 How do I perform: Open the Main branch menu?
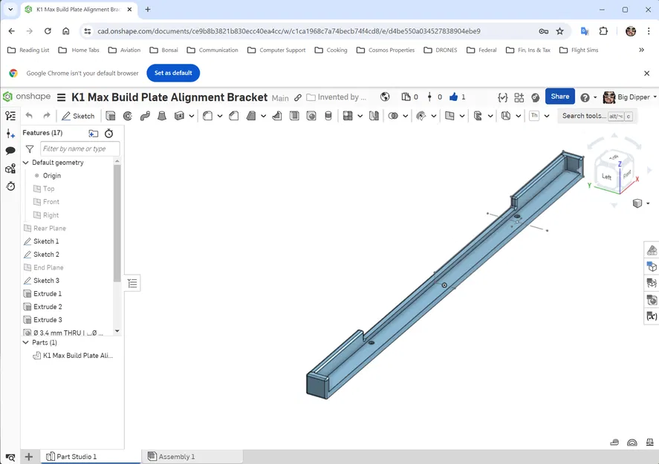point(281,97)
